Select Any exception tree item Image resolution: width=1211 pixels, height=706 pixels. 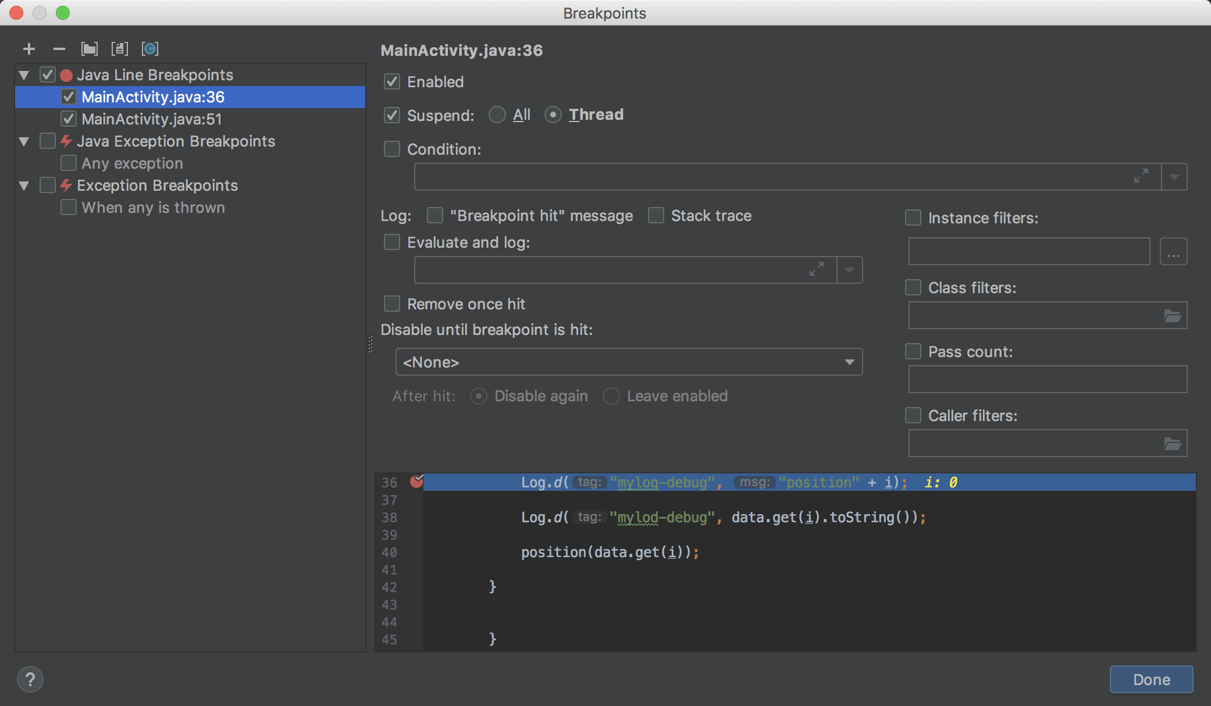click(132, 163)
